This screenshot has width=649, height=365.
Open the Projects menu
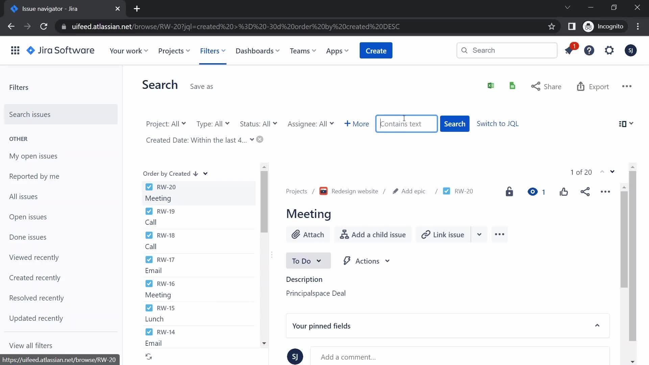[174, 51]
